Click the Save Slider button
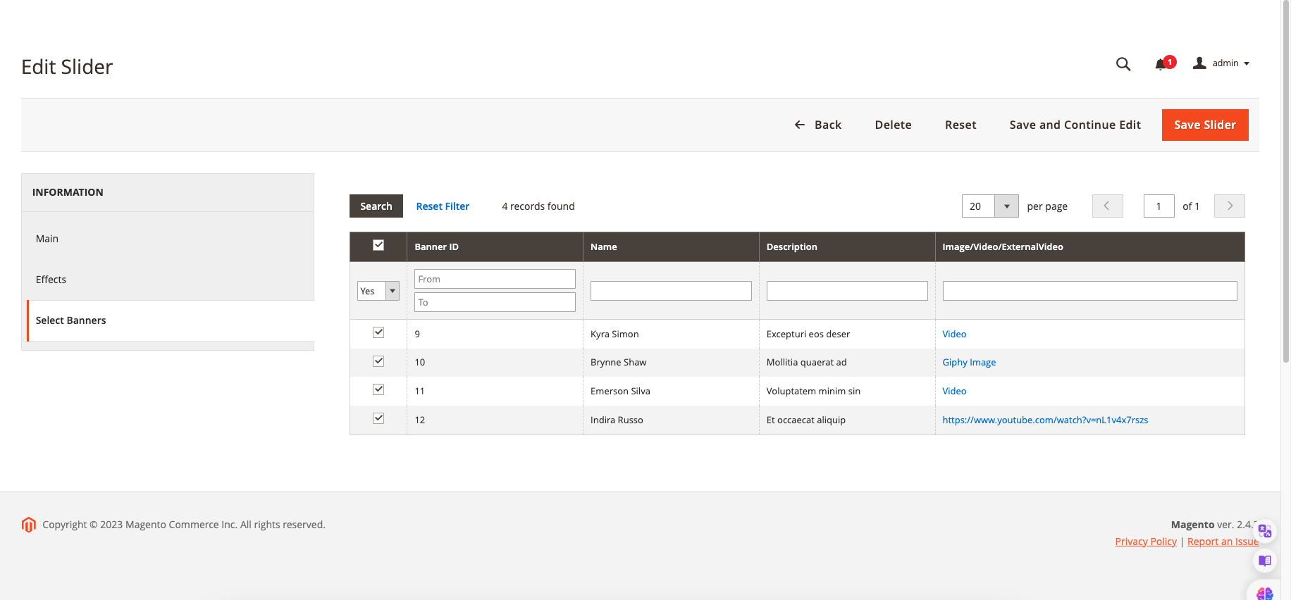Screen dimensions: 1291x600 click(1205, 125)
